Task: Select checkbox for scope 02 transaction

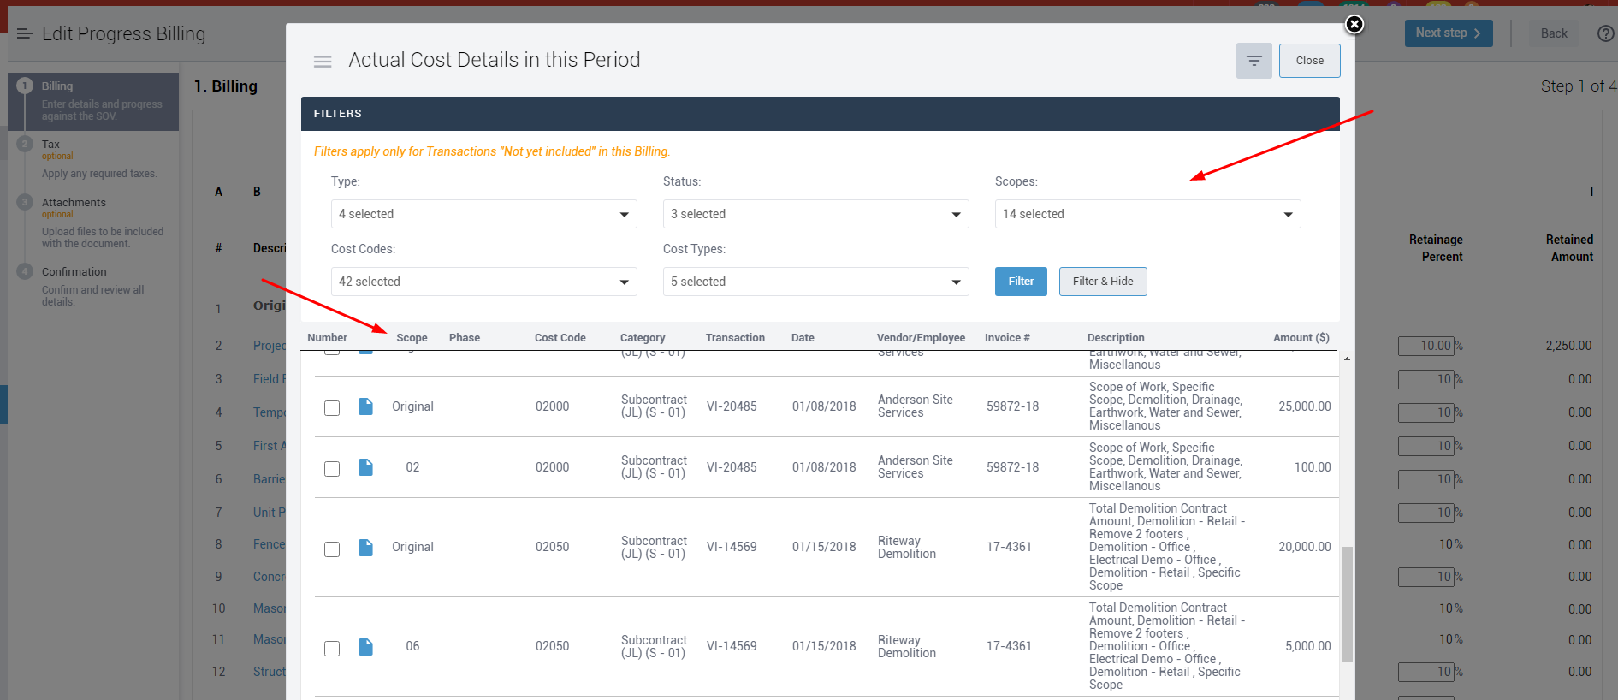Action: pos(332,469)
